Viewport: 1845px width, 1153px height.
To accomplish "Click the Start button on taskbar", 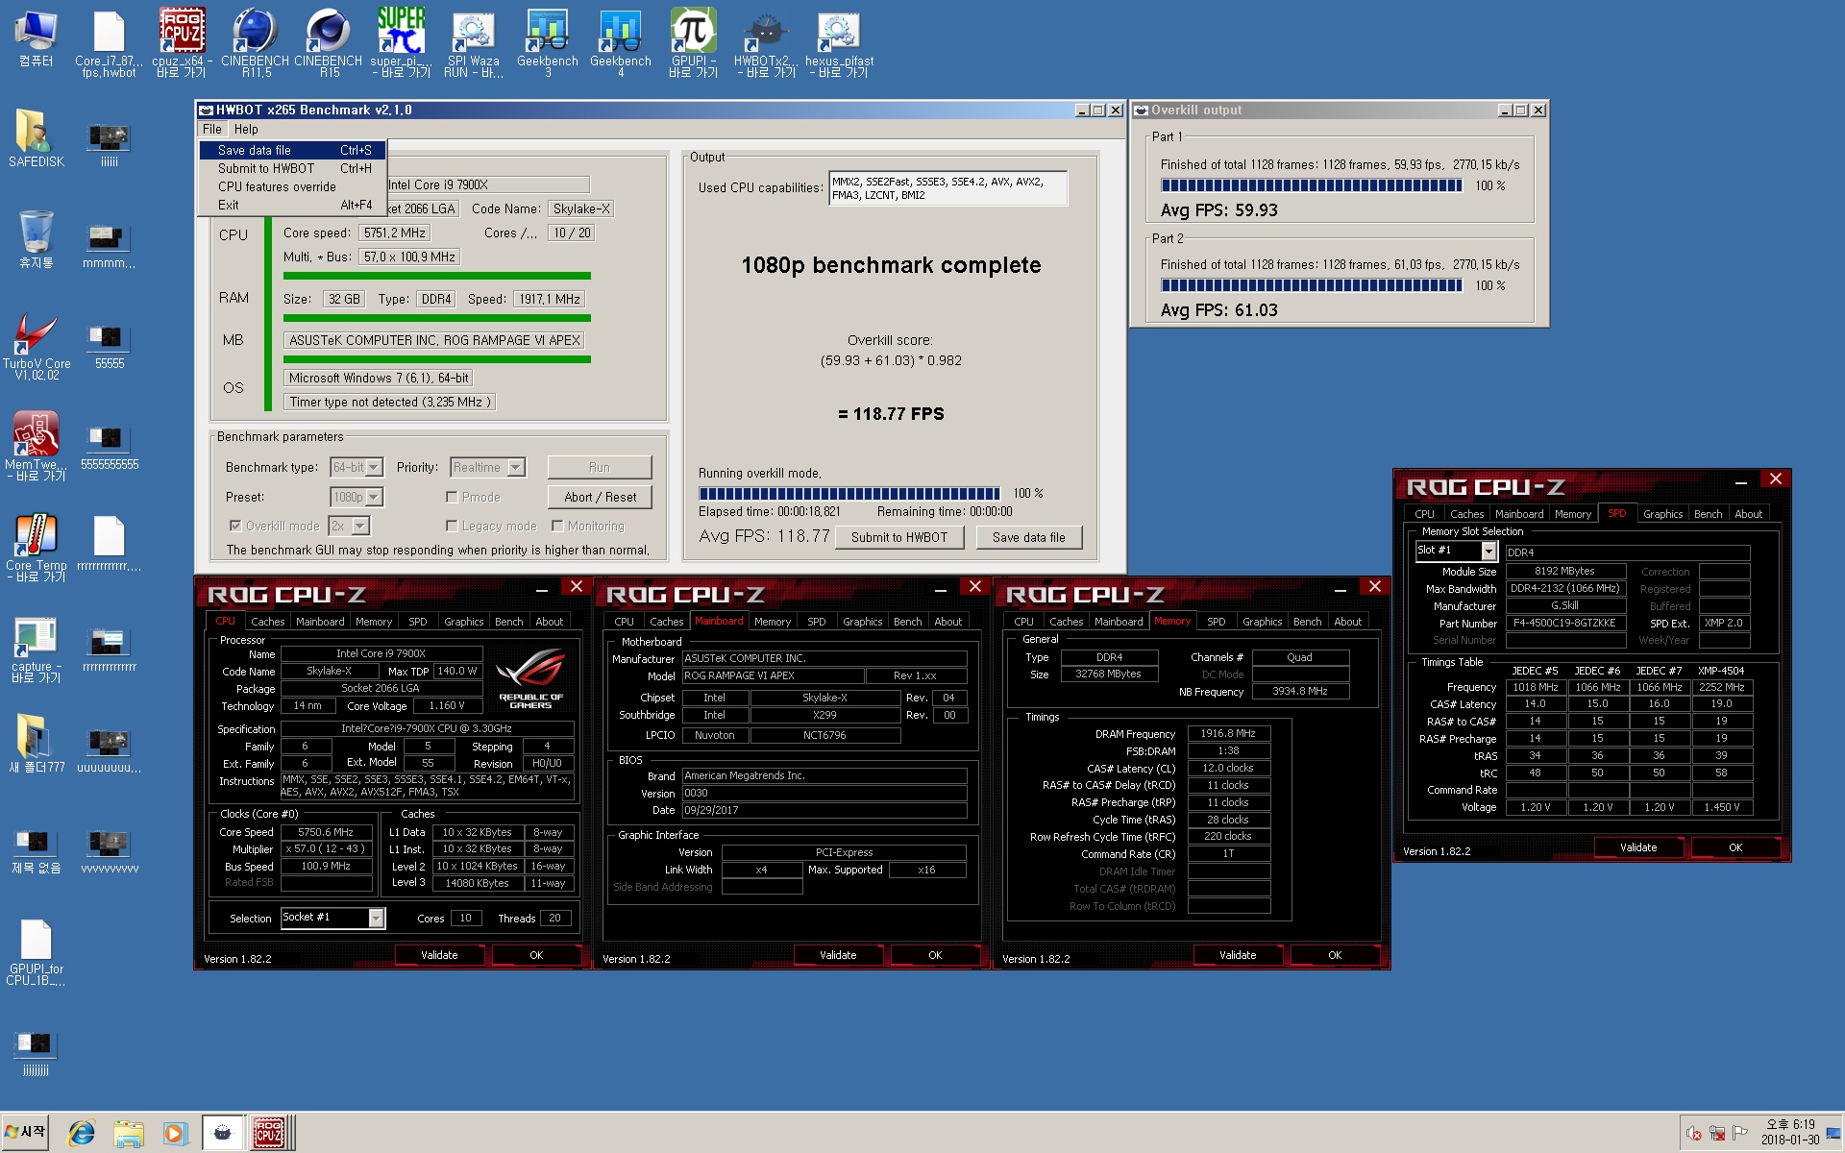I will 25,1133.
